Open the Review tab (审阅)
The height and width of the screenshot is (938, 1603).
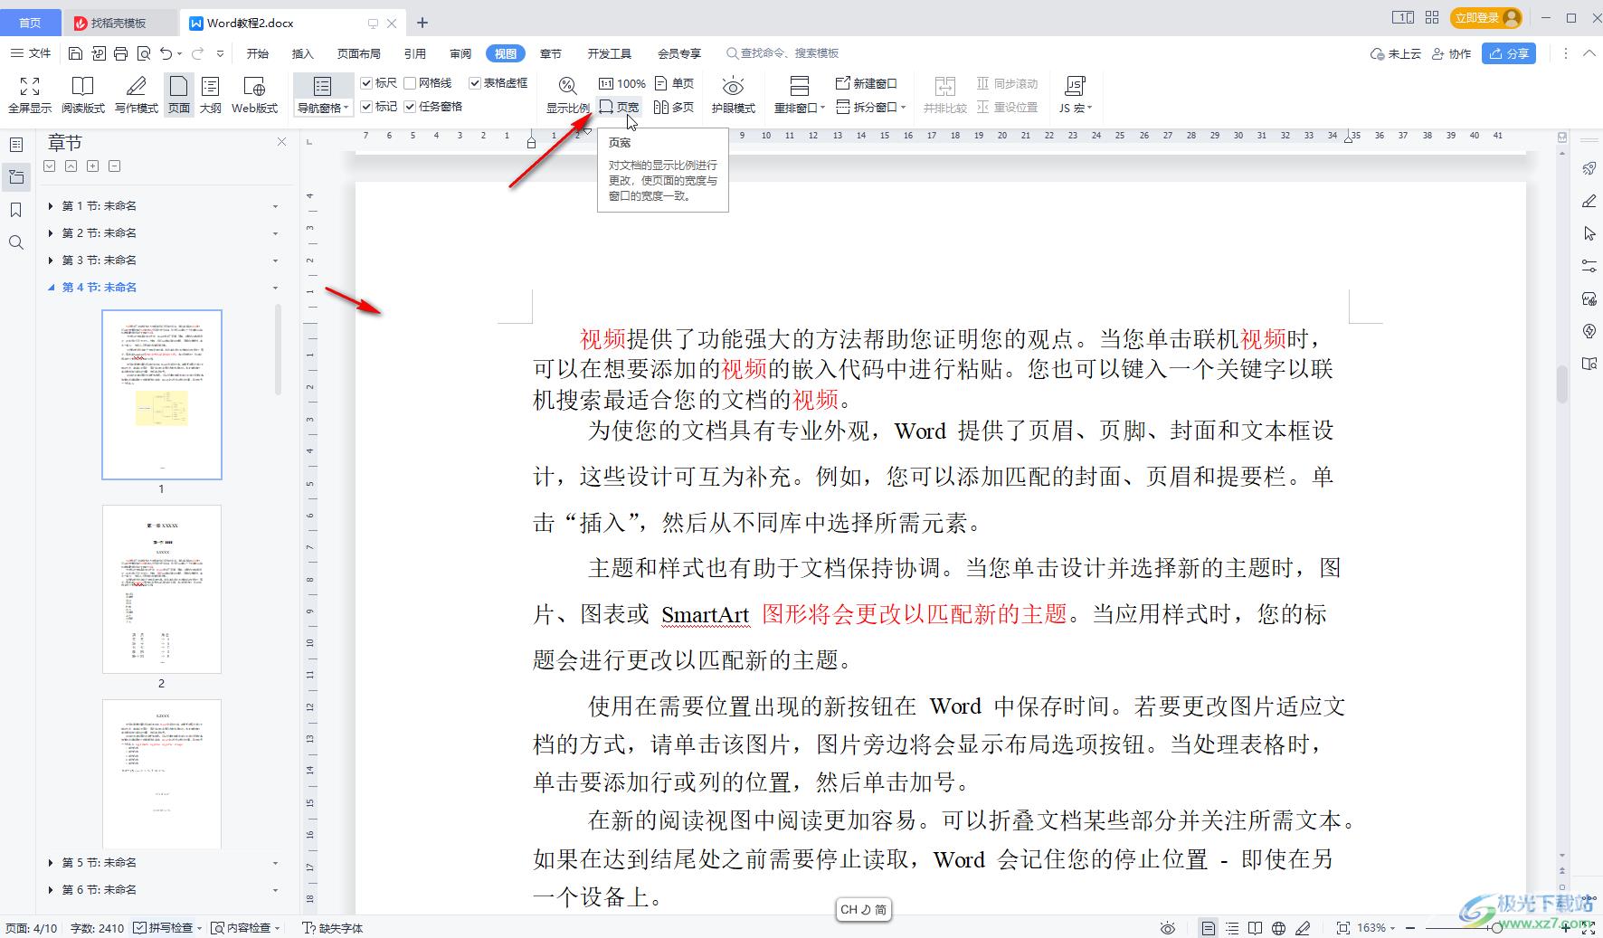460,53
